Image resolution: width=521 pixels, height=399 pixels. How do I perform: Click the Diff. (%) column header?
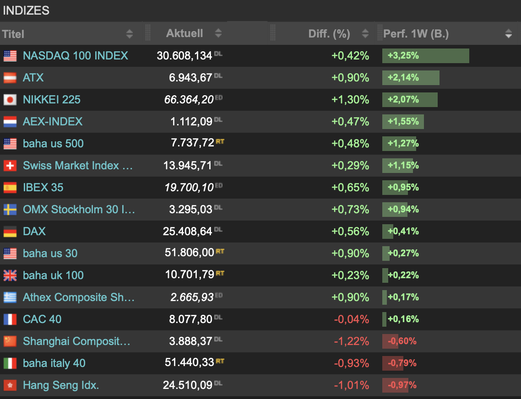[329, 33]
